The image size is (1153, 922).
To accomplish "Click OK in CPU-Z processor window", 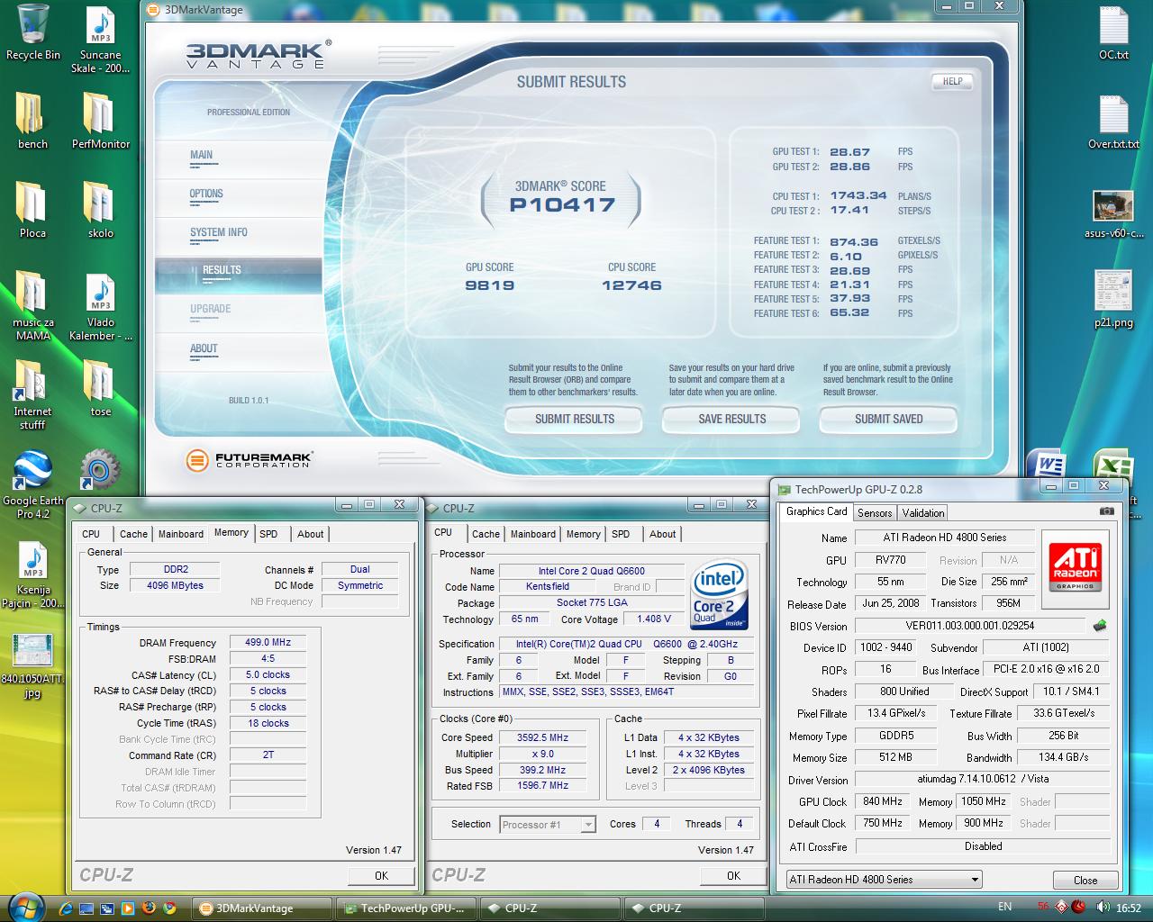I will click(x=733, y=876).
